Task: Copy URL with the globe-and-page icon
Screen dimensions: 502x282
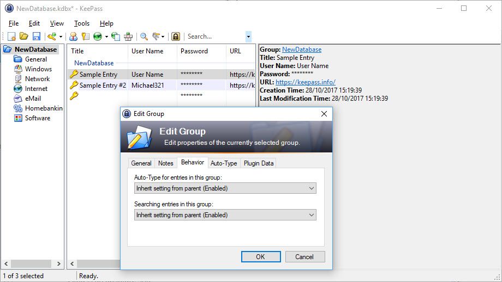Action: tap(116, 36)
